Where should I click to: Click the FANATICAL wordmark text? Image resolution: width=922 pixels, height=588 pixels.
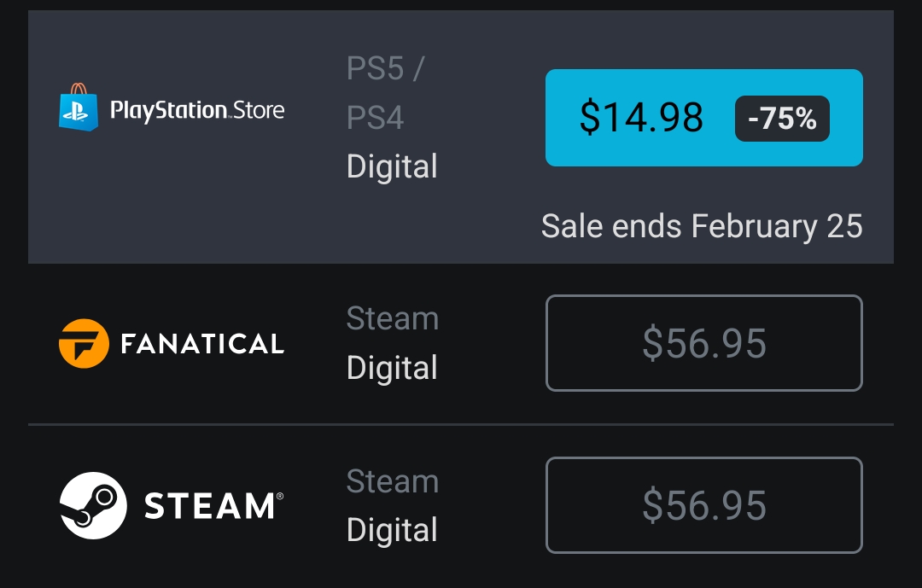coord(202,344)
